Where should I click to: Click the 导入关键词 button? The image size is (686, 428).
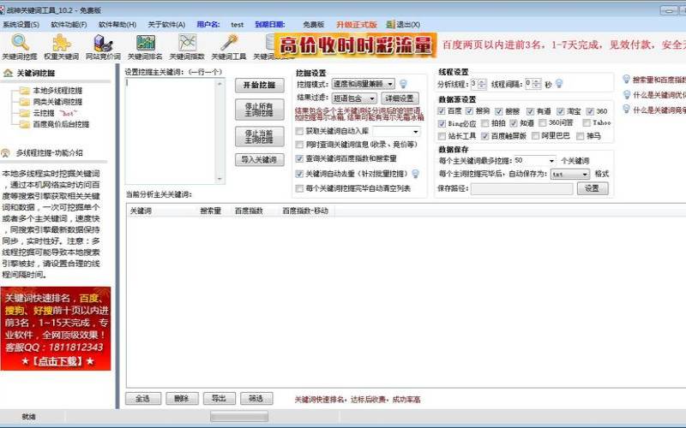pos(260,160)
